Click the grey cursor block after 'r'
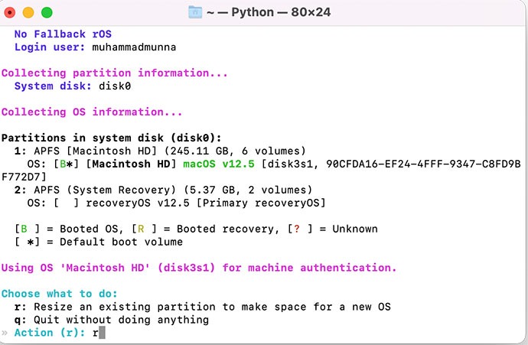This screenshot has width=528, height=345. (x=102, y=333)
